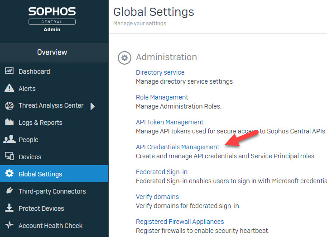This screenshot has height=237, width=327.
Task: Click the Protect Devices download icon
Action: pos(9,208)
